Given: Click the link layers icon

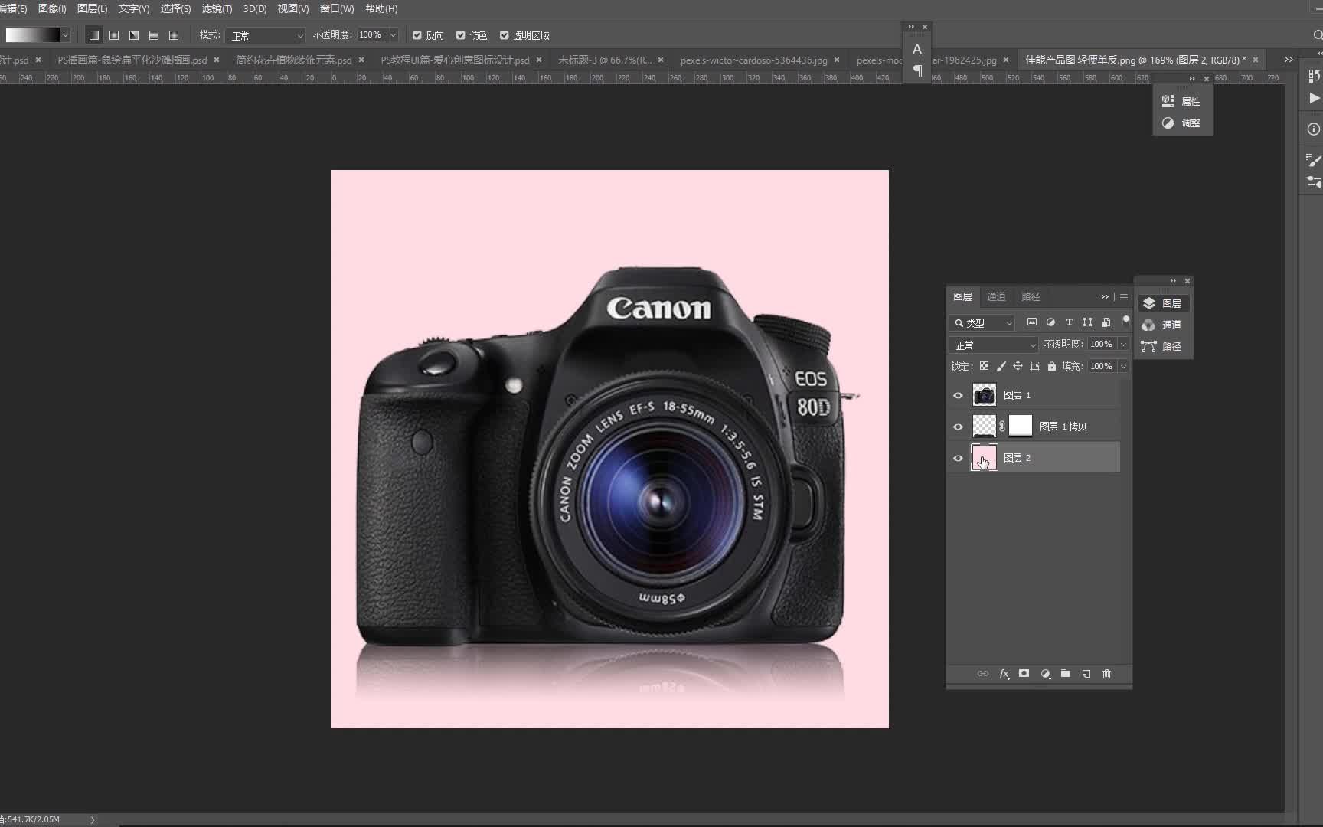Looking at the screenshot, I should point(983,674).
